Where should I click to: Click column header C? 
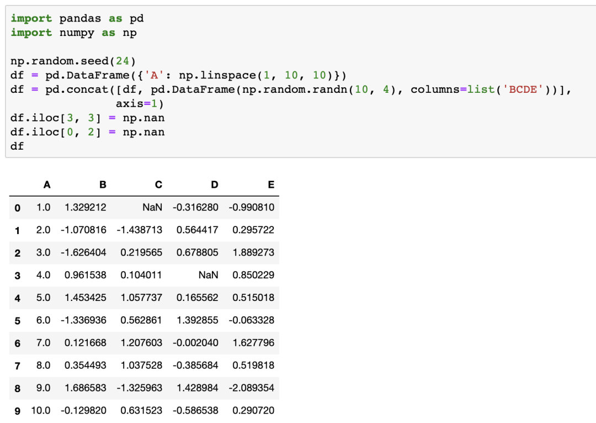158,185
